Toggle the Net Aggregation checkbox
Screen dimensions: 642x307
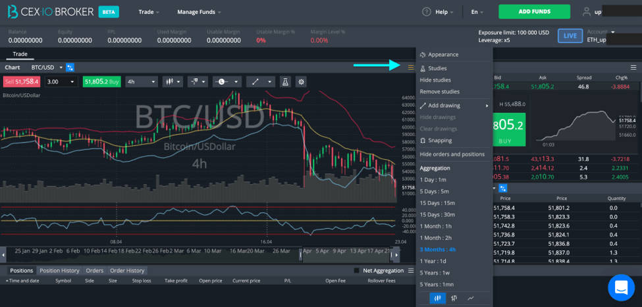[x=356, y=271]
